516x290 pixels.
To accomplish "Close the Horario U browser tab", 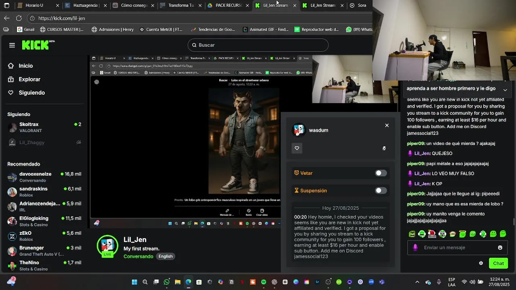I will 58,6.
